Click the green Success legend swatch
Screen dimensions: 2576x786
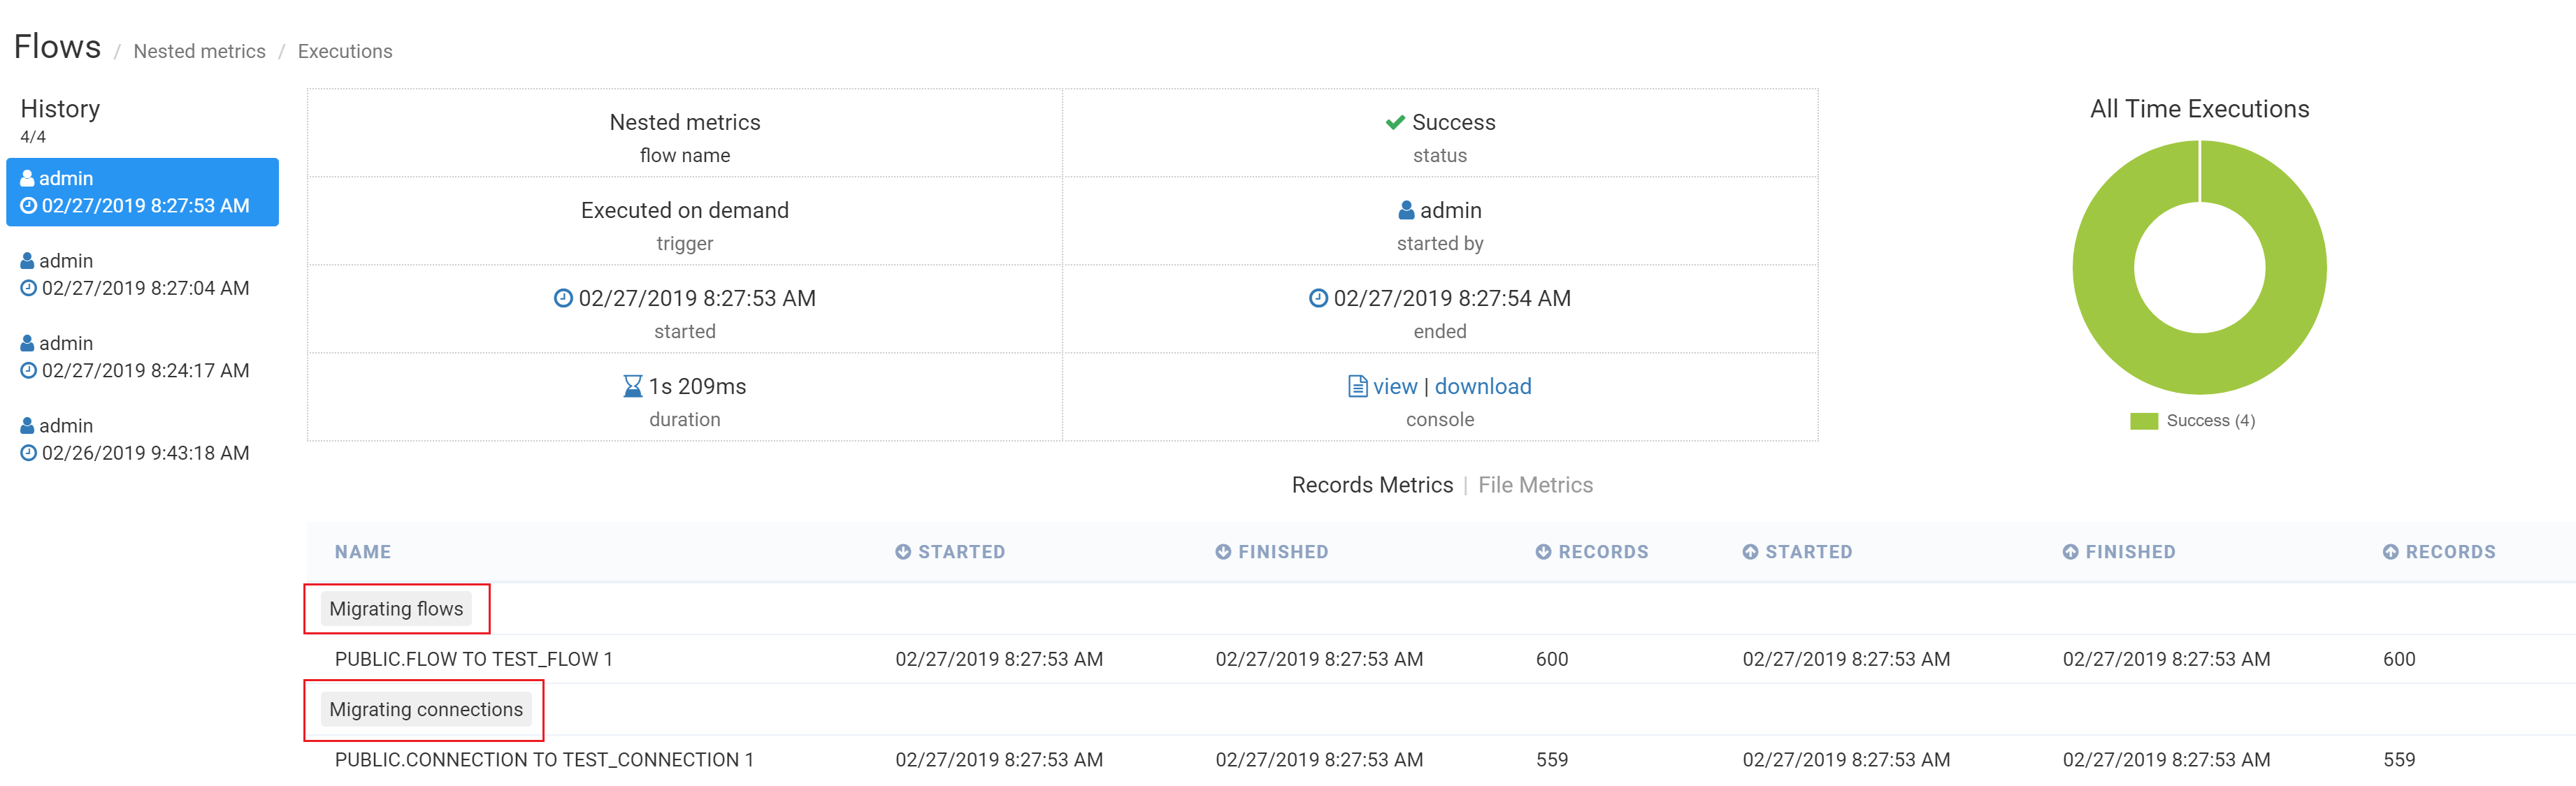2144,421
